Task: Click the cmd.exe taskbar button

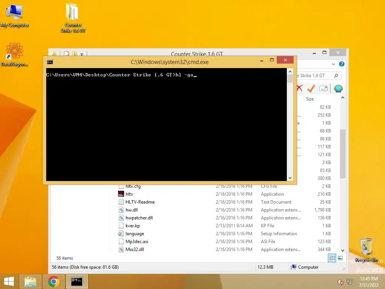Action: click(x=77, y=281)
